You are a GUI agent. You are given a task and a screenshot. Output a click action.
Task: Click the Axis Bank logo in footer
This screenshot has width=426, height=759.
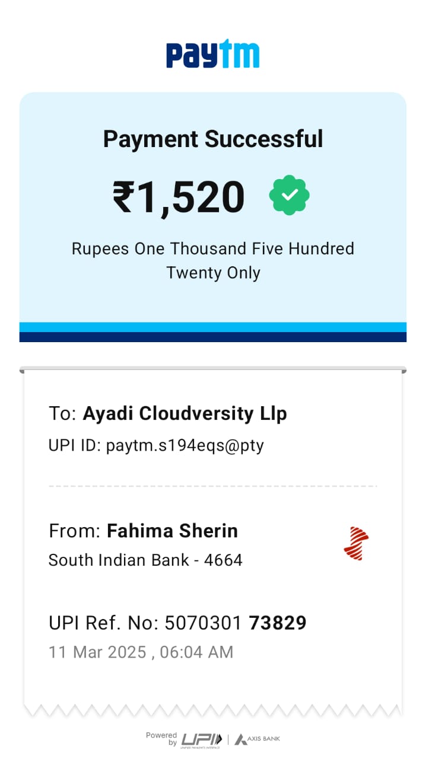coord(257,739)
